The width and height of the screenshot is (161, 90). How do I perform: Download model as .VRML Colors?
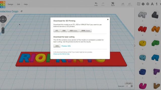pyautogui.click(x=86, y=30)
